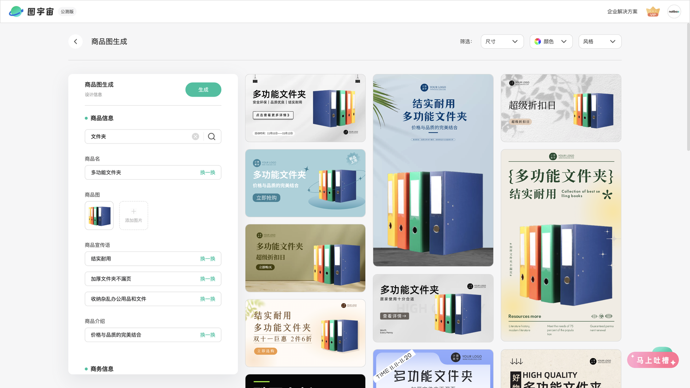Click the 商品信息 section heading
The image size is (690, 388).
[102, 118]
